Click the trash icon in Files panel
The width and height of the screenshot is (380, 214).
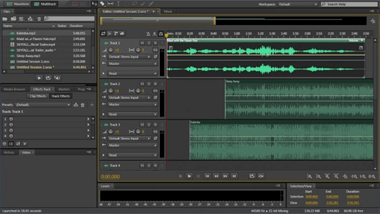click(x=39, y=19)
